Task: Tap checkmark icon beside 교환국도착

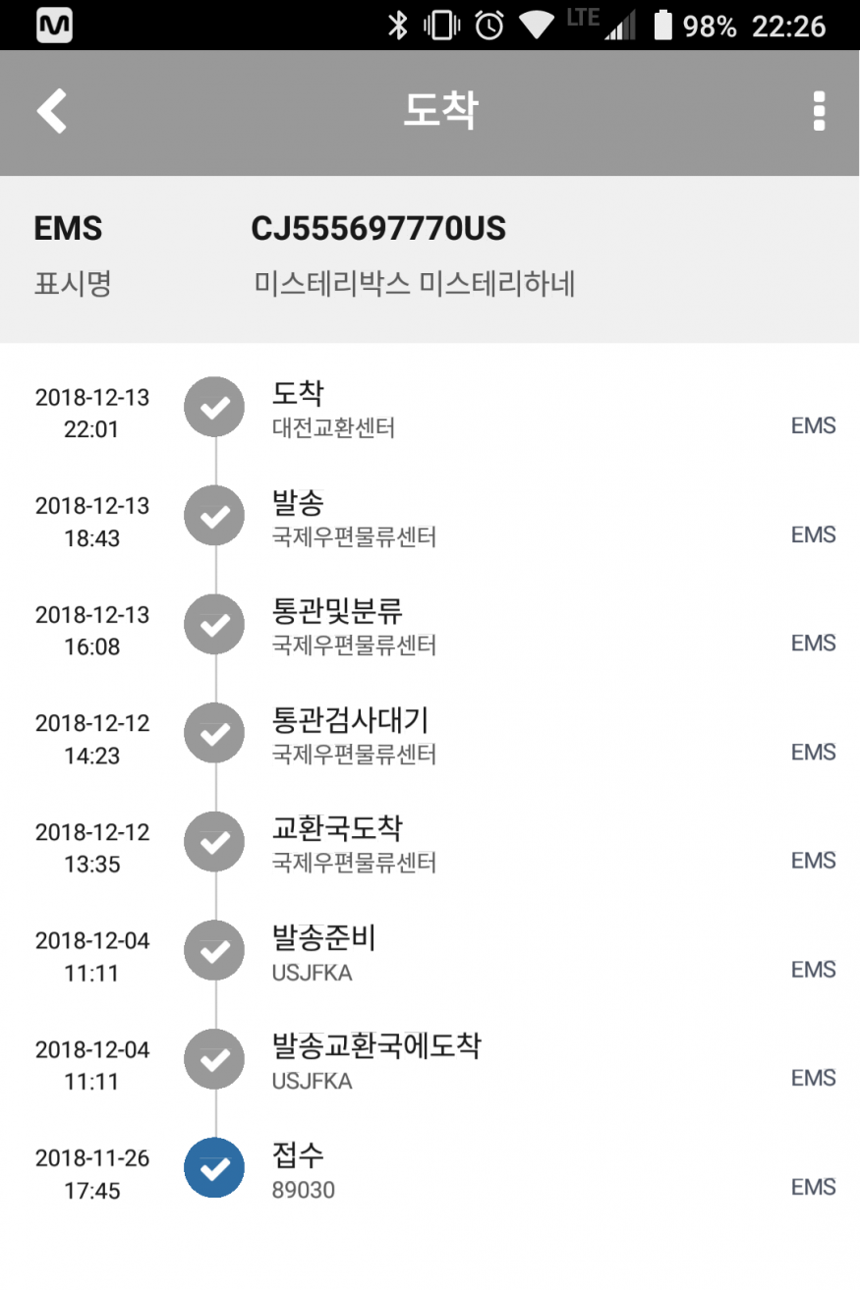Action: coord(214,842)
